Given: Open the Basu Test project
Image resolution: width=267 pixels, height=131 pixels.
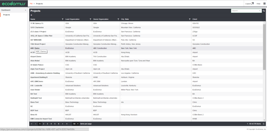Looking at the screenshot, I should click(34, 102).
